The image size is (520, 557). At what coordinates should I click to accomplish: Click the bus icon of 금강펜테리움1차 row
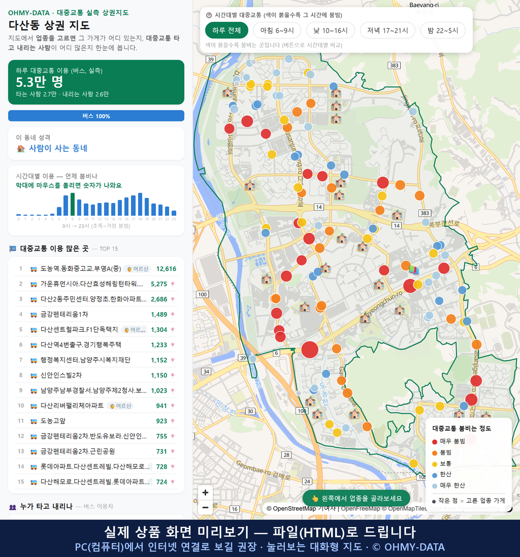coord(34,315)
